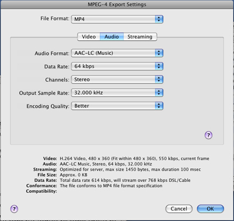
Task: Select the Audio tab
Action: tap(112, 37)
